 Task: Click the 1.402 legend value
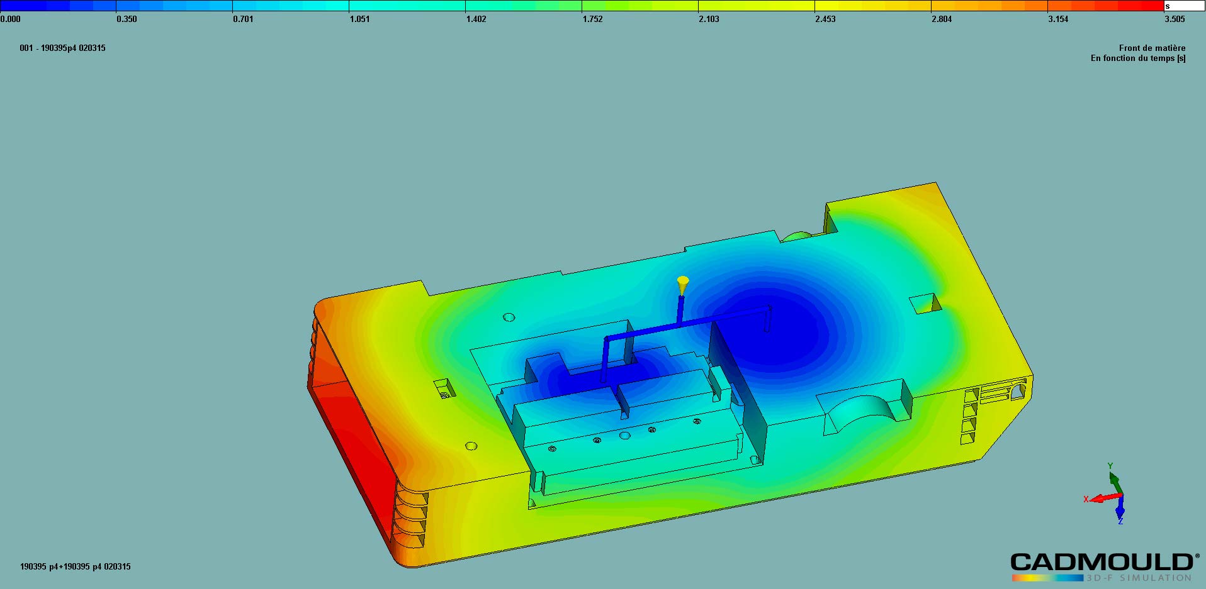click(476, 19)
